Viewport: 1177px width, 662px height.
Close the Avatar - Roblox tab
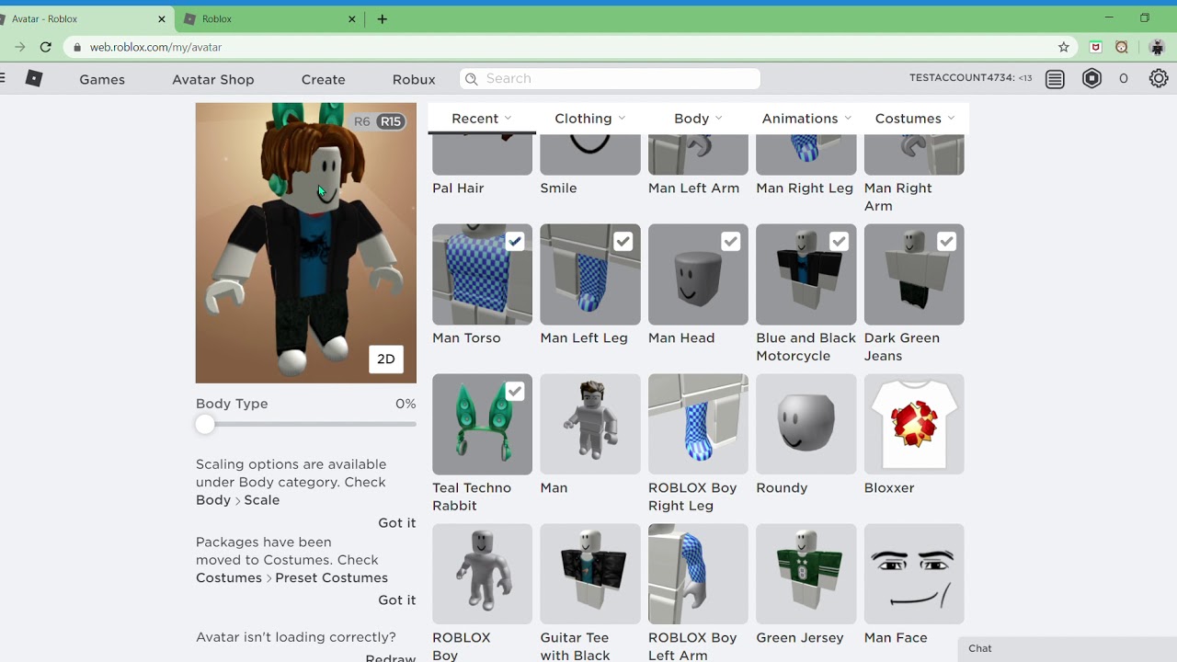point(162,18)
